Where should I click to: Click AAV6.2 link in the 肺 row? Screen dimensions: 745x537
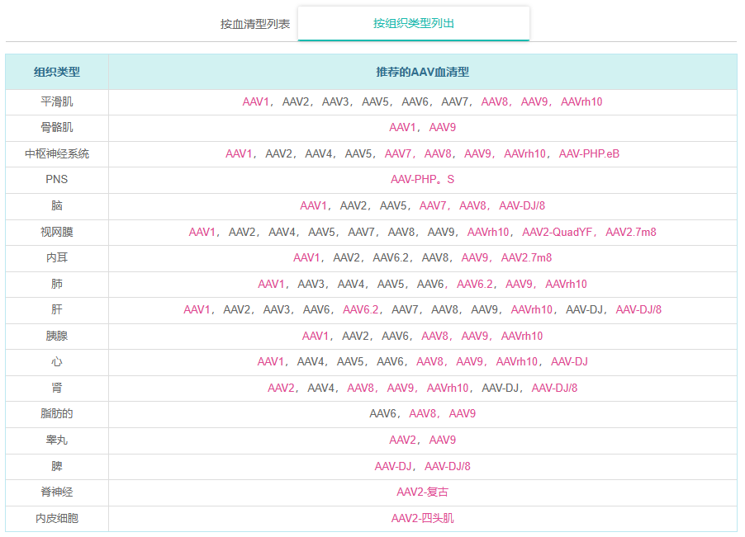pyautogui.click(x=475, y=284)
